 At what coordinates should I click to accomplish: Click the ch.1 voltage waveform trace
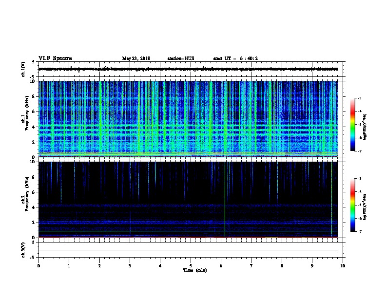pyautogui.click(x=188, y=69)
